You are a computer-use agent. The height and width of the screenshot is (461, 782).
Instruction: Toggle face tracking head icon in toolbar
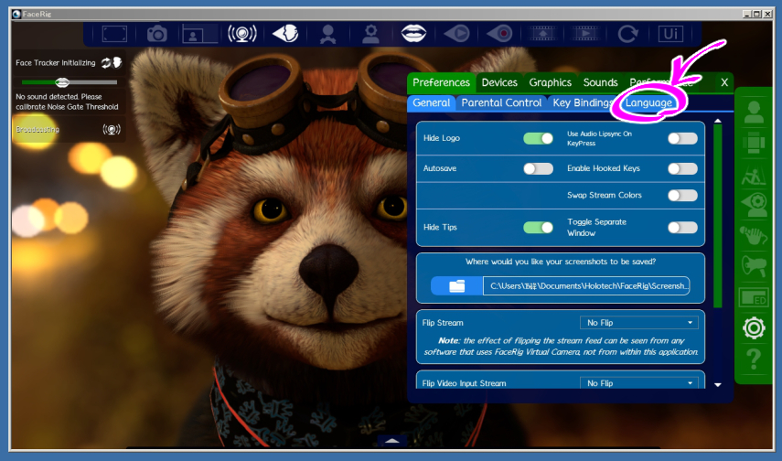[x=285, y=34]
